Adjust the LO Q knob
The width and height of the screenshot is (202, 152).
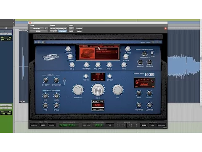(x=72, y=65)
